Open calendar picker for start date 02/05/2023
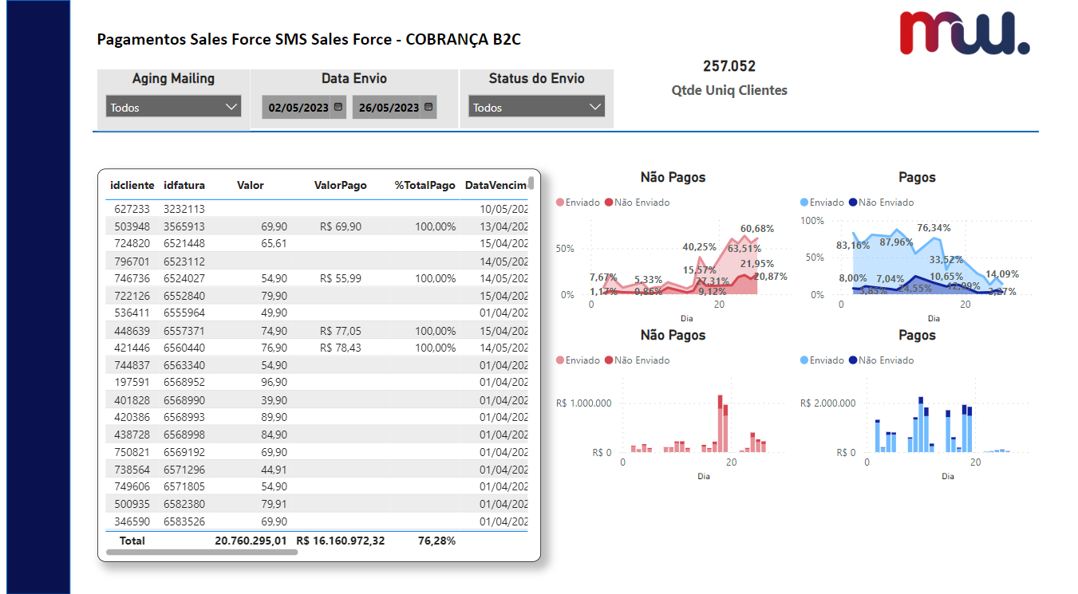 click(338, 107)
